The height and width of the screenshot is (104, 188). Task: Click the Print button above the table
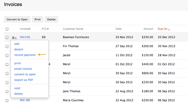pyautogui.click(x=38, y=19)
